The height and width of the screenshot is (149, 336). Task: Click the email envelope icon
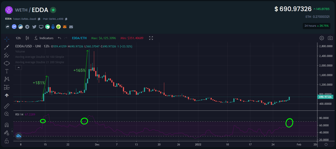pos(71,27)
